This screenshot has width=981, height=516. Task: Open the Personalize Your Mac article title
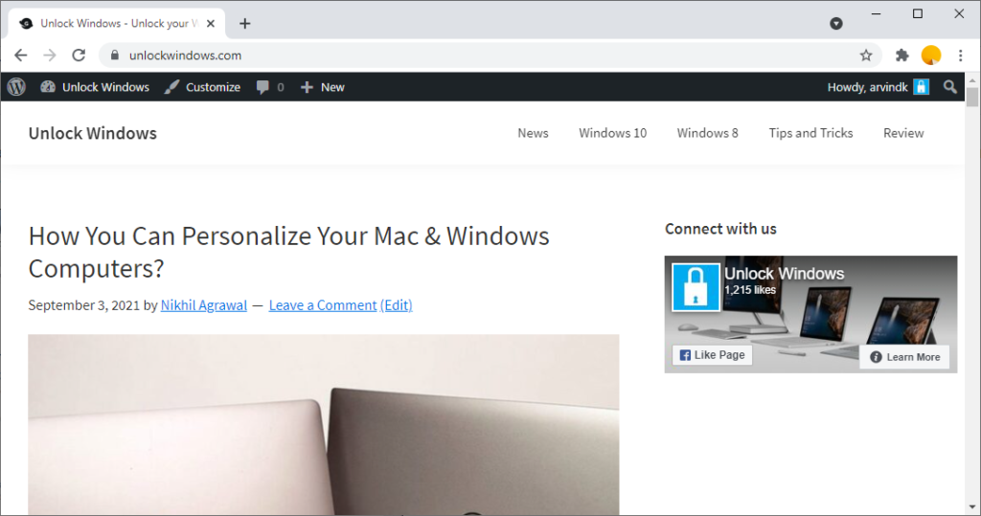click(289, 252)
